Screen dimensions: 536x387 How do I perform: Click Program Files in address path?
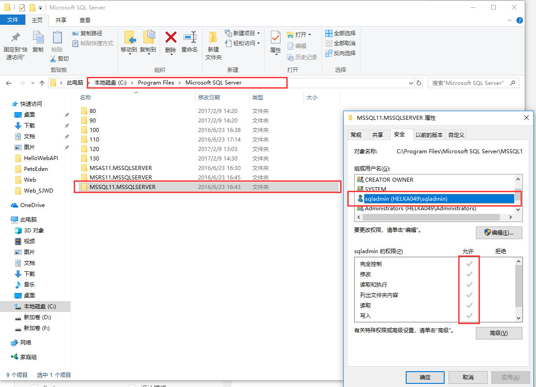(156, 83)
